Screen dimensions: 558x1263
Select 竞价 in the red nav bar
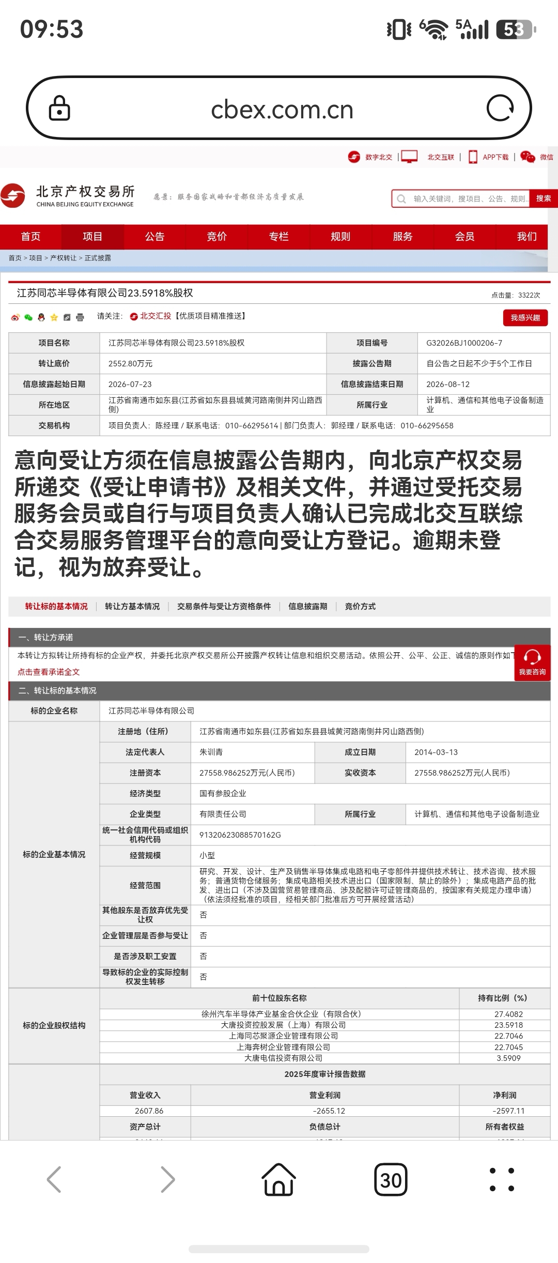click(x=216, y=237)
